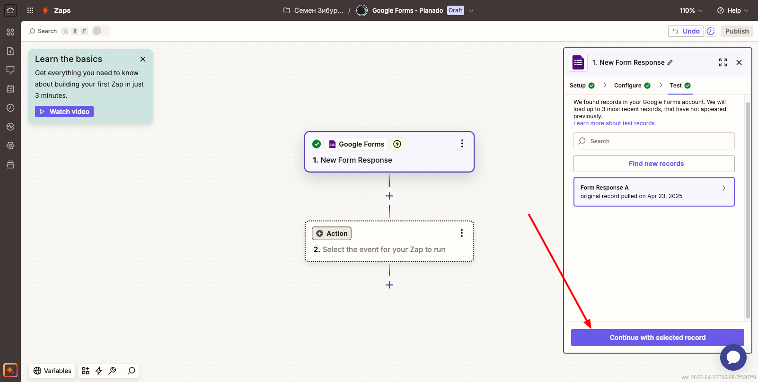
Task: Open the four-circles components sidebar icon
Action: coord(10,32)
